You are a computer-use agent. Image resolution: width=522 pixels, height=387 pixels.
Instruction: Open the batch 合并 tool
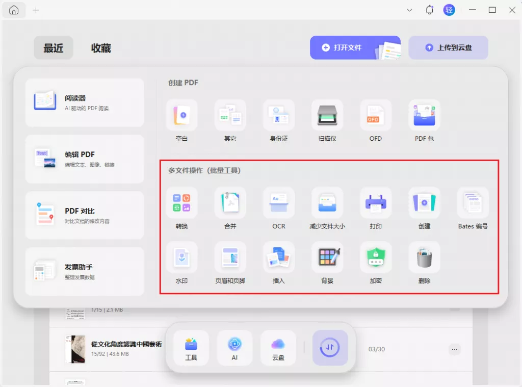point(230,203)
